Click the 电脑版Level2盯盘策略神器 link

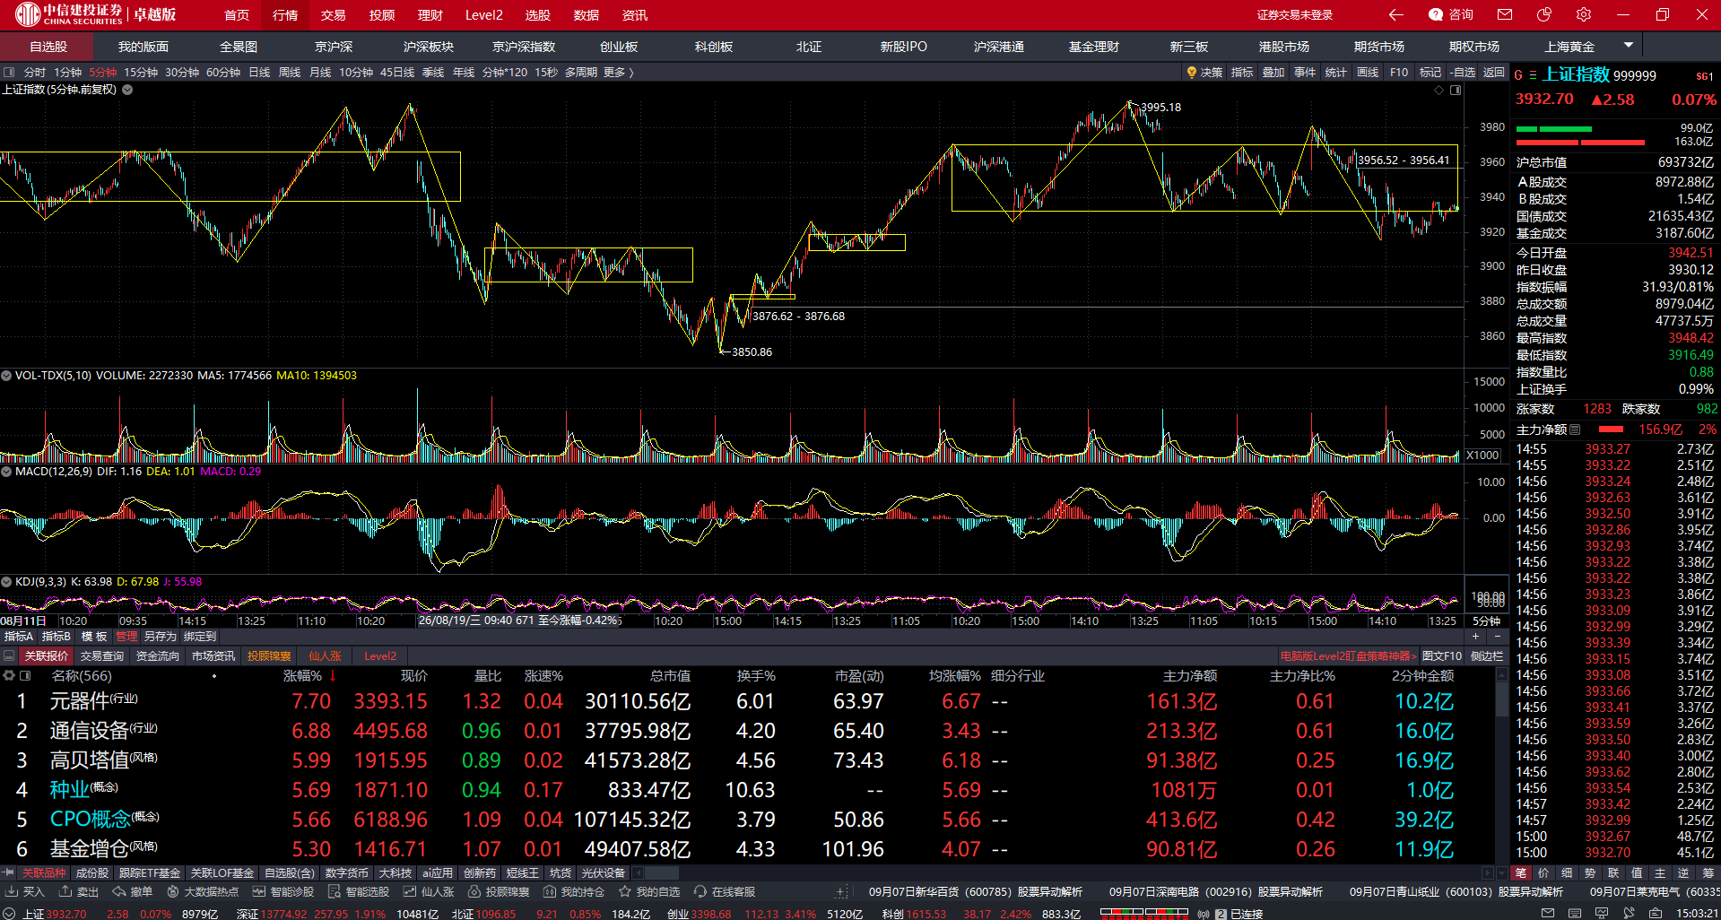click(1348, 656)
